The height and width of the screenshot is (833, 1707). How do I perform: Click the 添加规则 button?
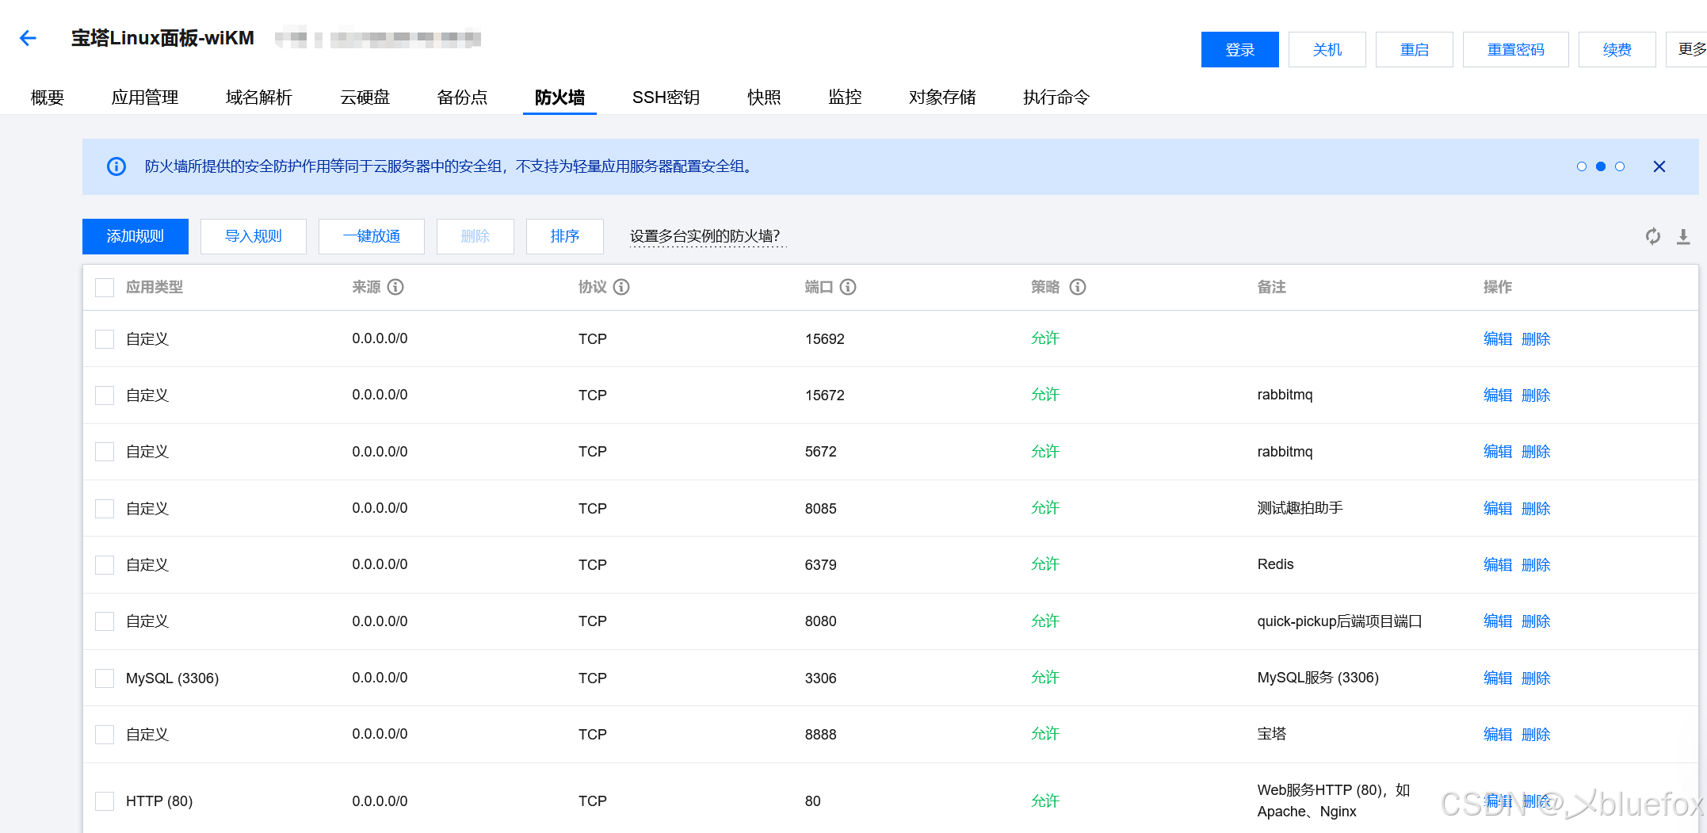[x=136, y=236]
